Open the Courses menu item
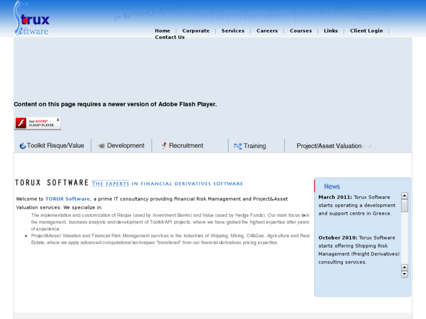The height and width of the screenshot is (319, 426). (x=301, y=30)
